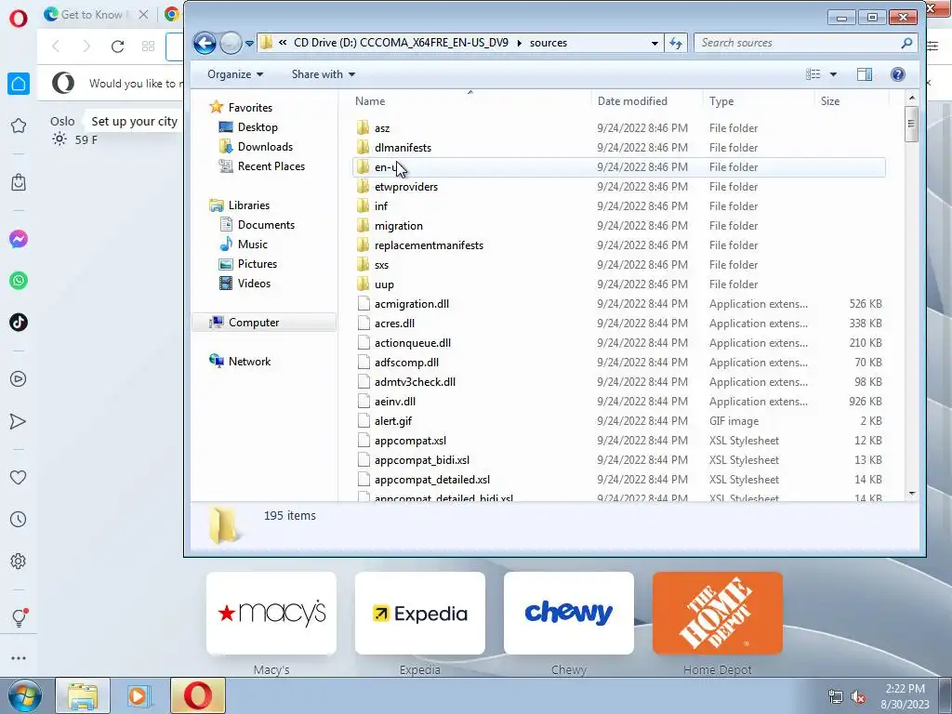Select the appcompat_bidi.xsl file
The height and width of the screenshot is (714, 952).
[618, 459]
